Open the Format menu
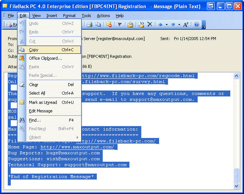The height and width of the screenshot is (194, 244). [x=69, y=16]
